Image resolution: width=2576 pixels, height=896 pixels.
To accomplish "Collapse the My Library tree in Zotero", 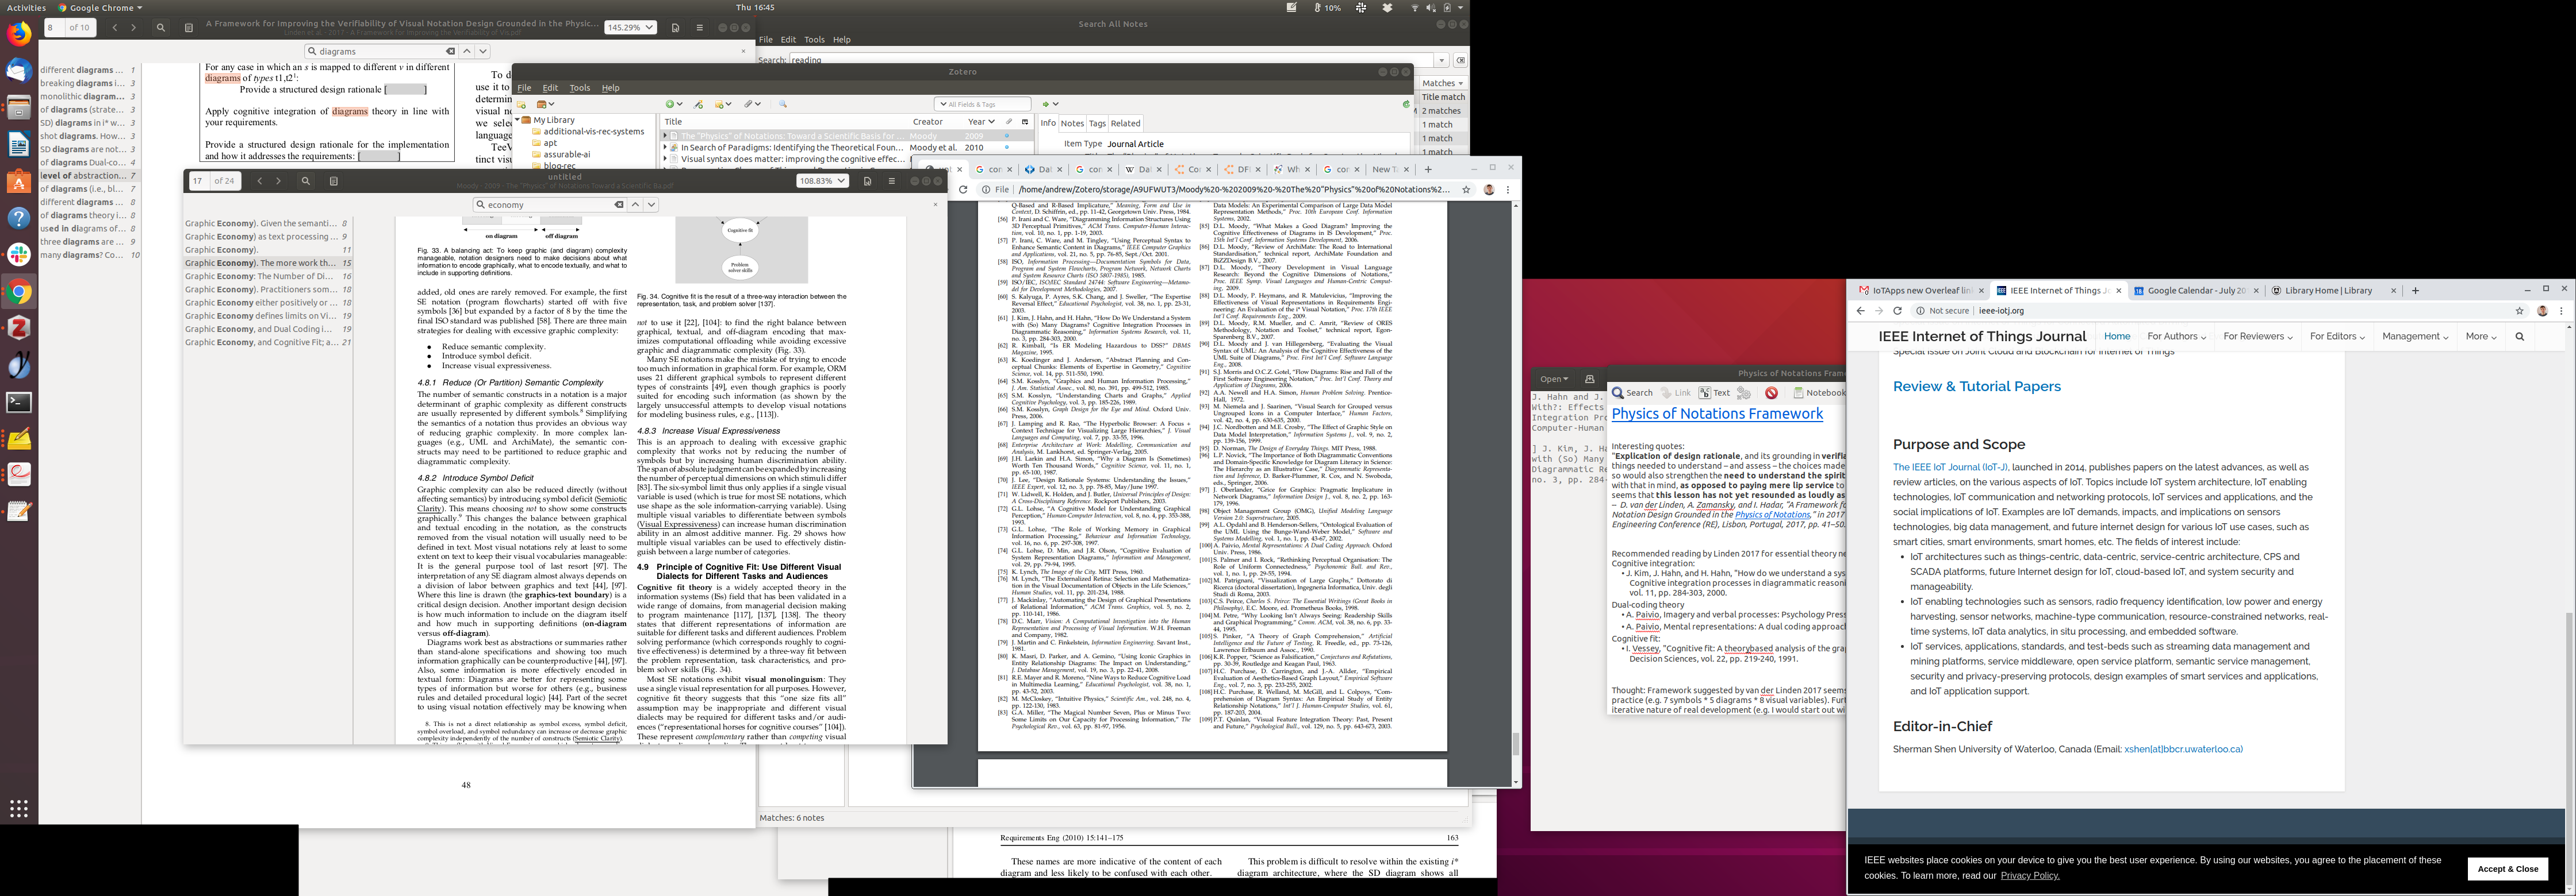I will click(517, 120).
